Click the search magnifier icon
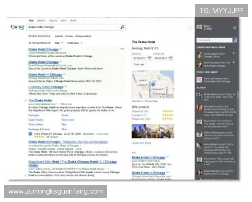 tap(122, 27)
